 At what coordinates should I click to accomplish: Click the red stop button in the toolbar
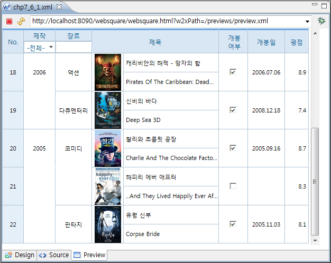point(10,21)
